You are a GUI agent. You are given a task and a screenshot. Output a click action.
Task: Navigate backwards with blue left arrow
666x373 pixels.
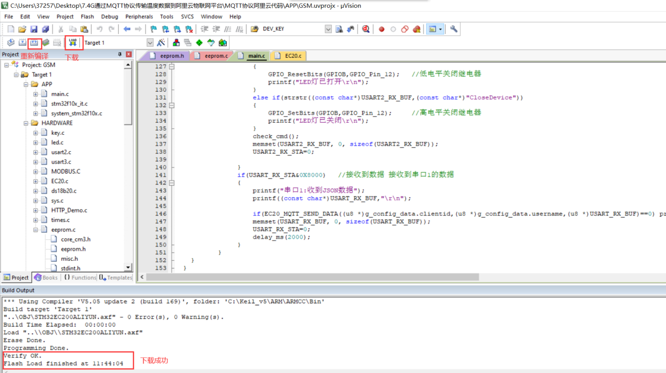[126, 29]
